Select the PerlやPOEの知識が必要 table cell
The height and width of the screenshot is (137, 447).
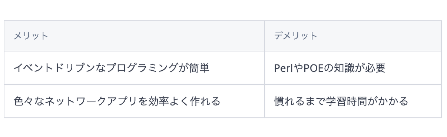[353, 68]
